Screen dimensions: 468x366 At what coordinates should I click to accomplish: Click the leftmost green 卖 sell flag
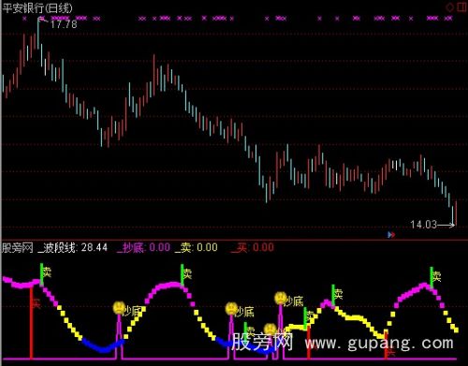coord(45,273)
